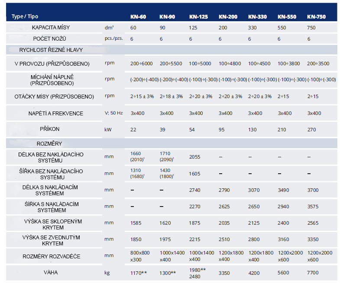Image resolution: width=343 pixels, height=283 pixels.
Task: Select the KN-125 column header
Action: [198, 17]
